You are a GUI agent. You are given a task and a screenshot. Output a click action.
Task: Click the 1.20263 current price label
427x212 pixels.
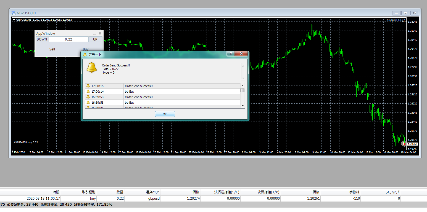[x=413, y=144]
